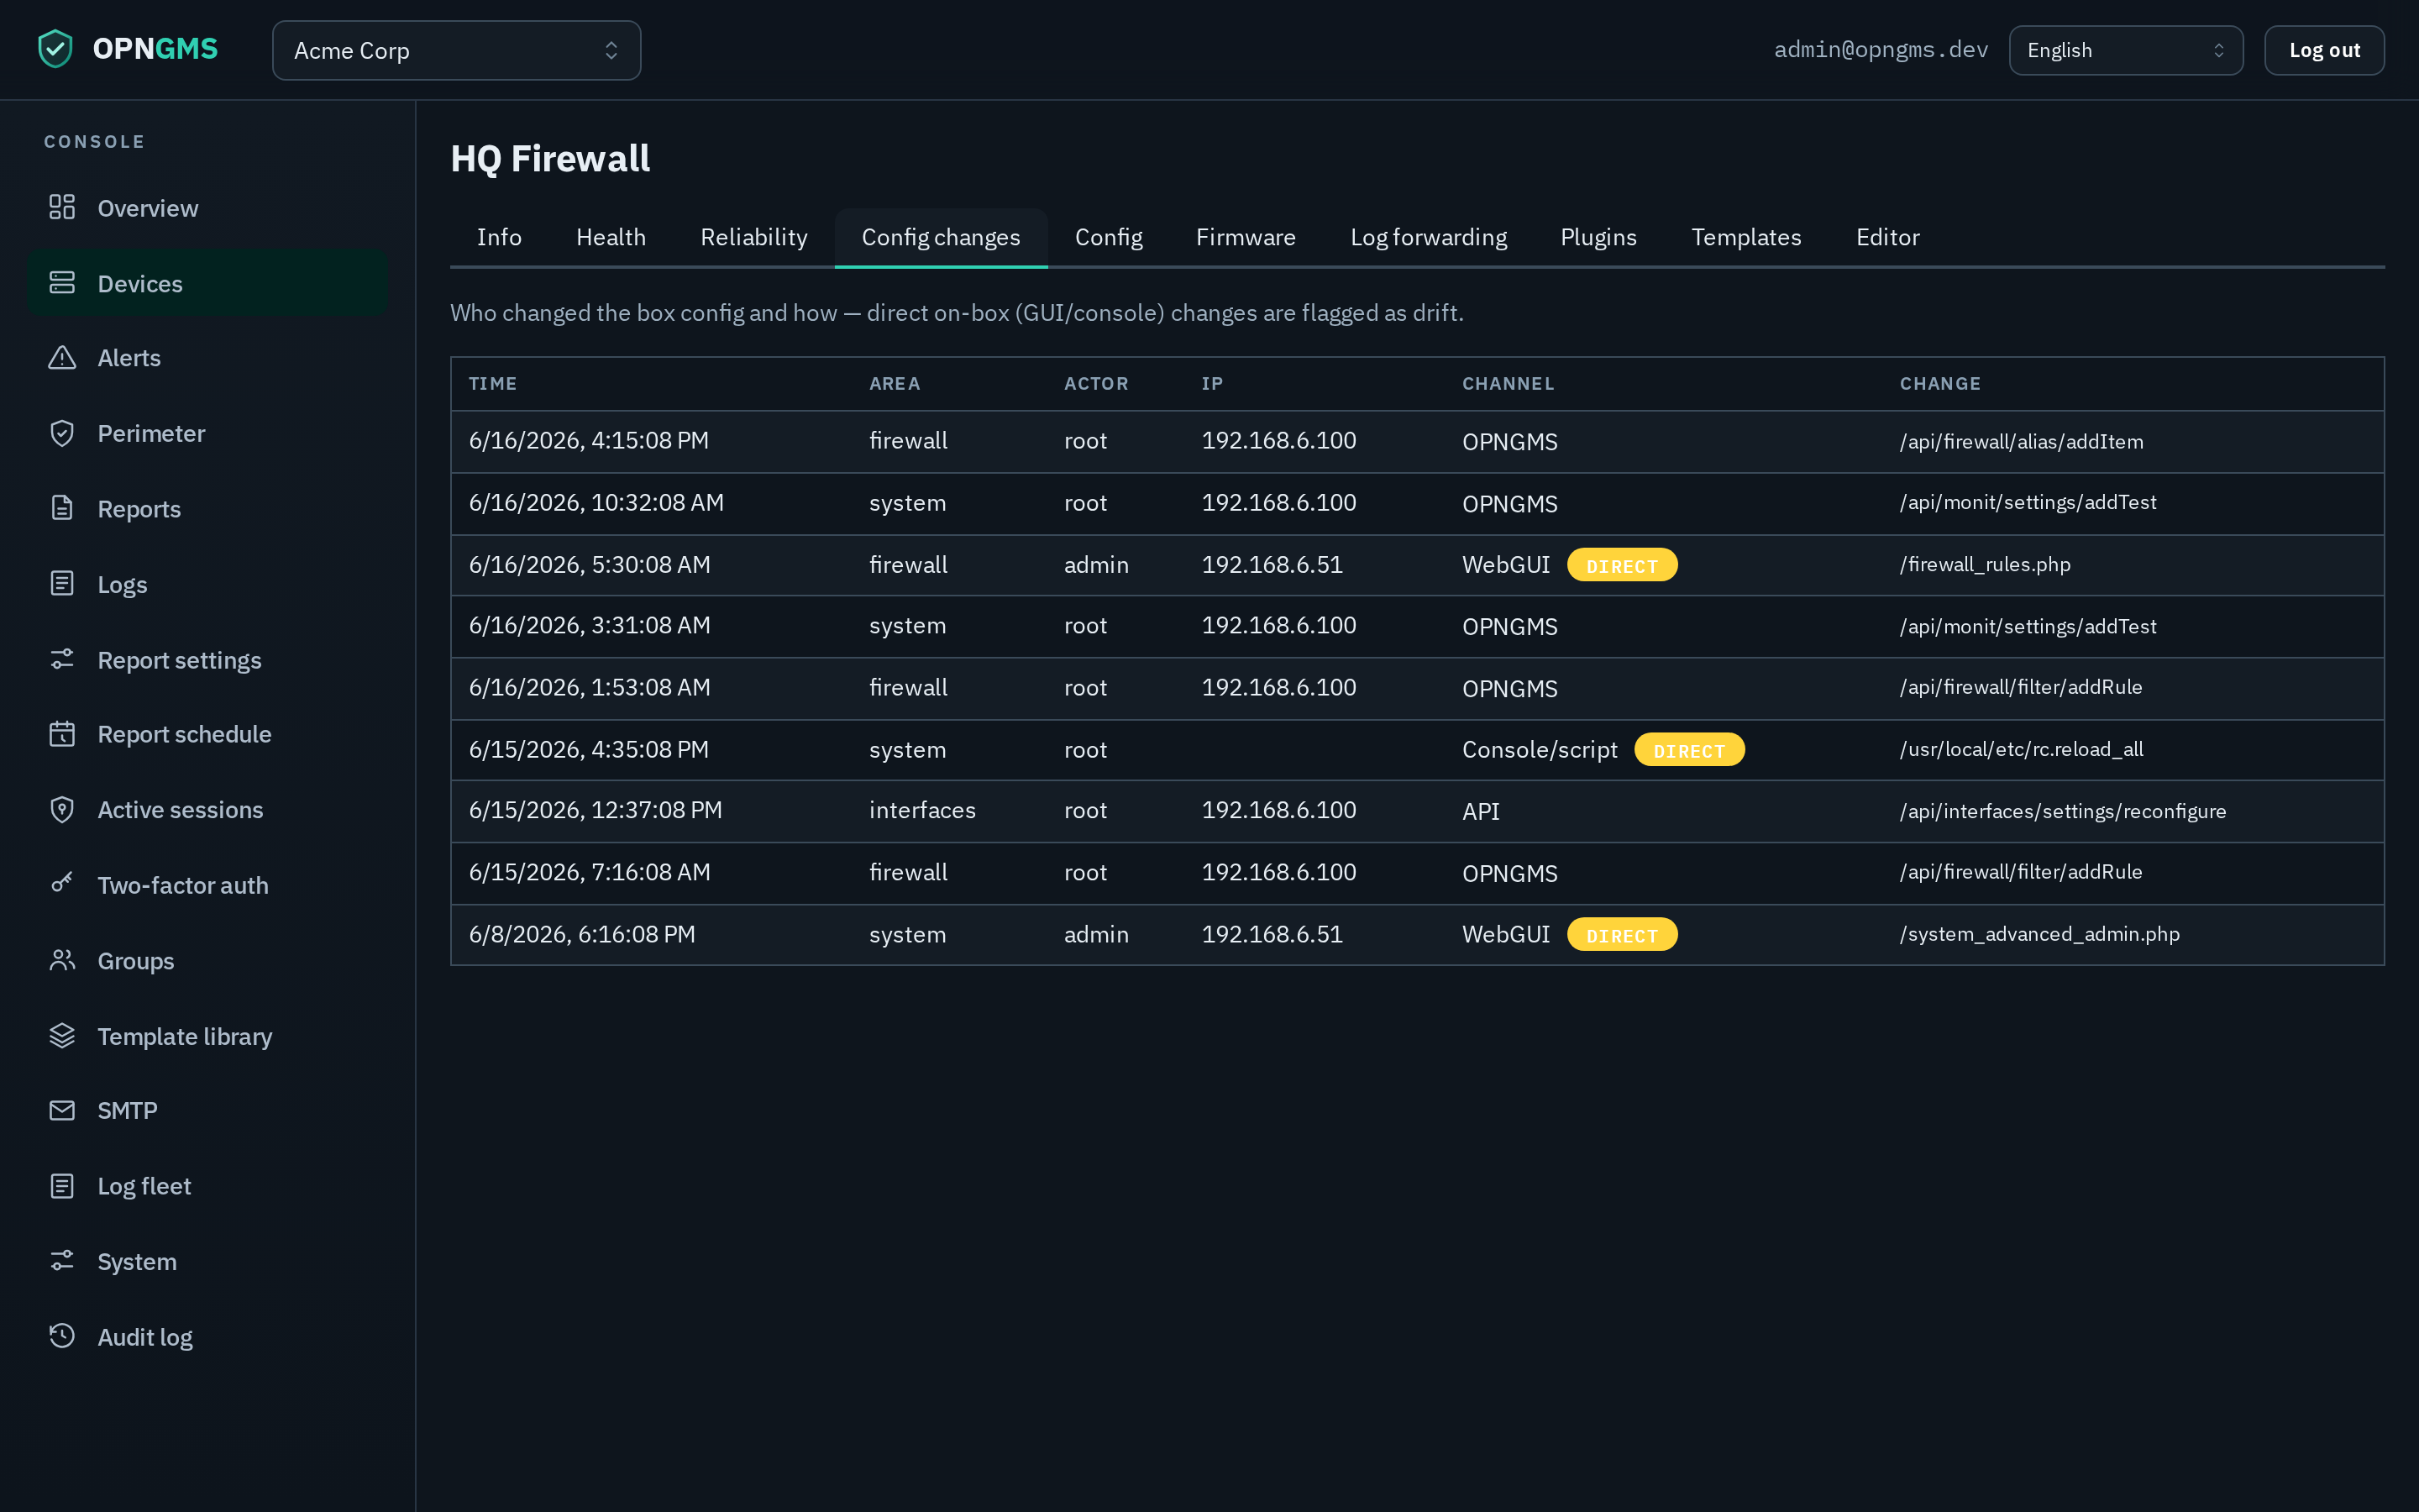Click DIRECT badge on Console/script row
Viewport: 2419px width, 1512px height.
click(1688, 750)
